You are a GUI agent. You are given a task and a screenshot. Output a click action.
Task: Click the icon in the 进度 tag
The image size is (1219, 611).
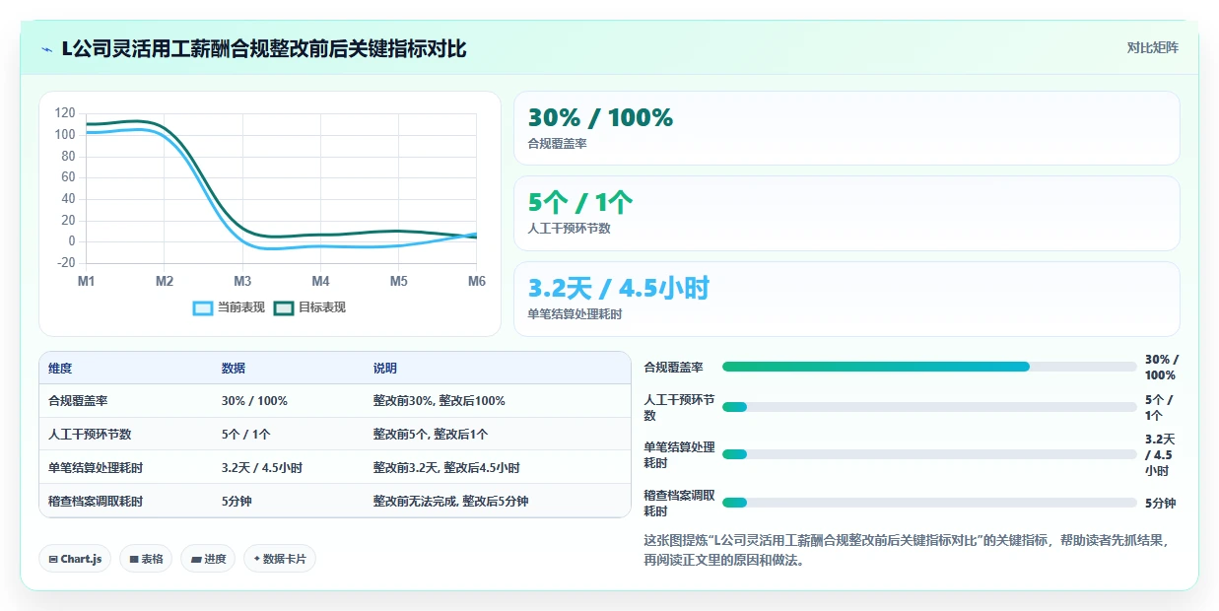point(196,560)
